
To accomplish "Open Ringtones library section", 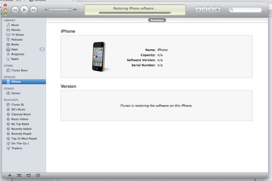I will (18, 54).
